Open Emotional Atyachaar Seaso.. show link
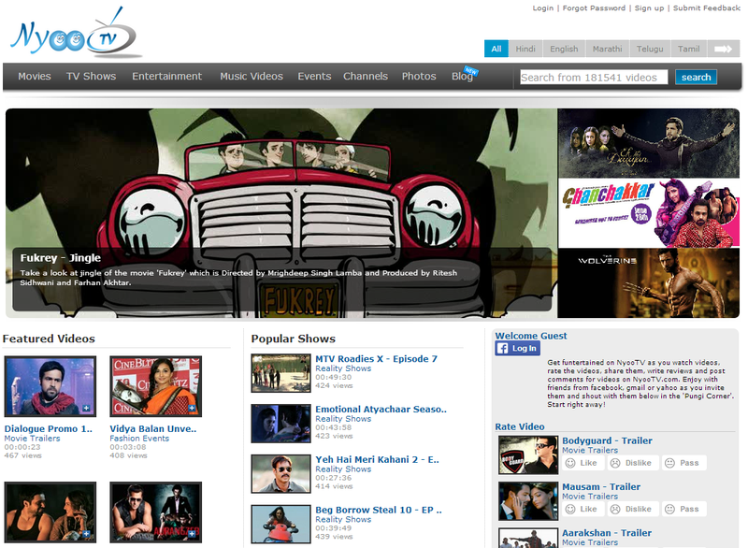748x548 pixels. coord(381,410)
